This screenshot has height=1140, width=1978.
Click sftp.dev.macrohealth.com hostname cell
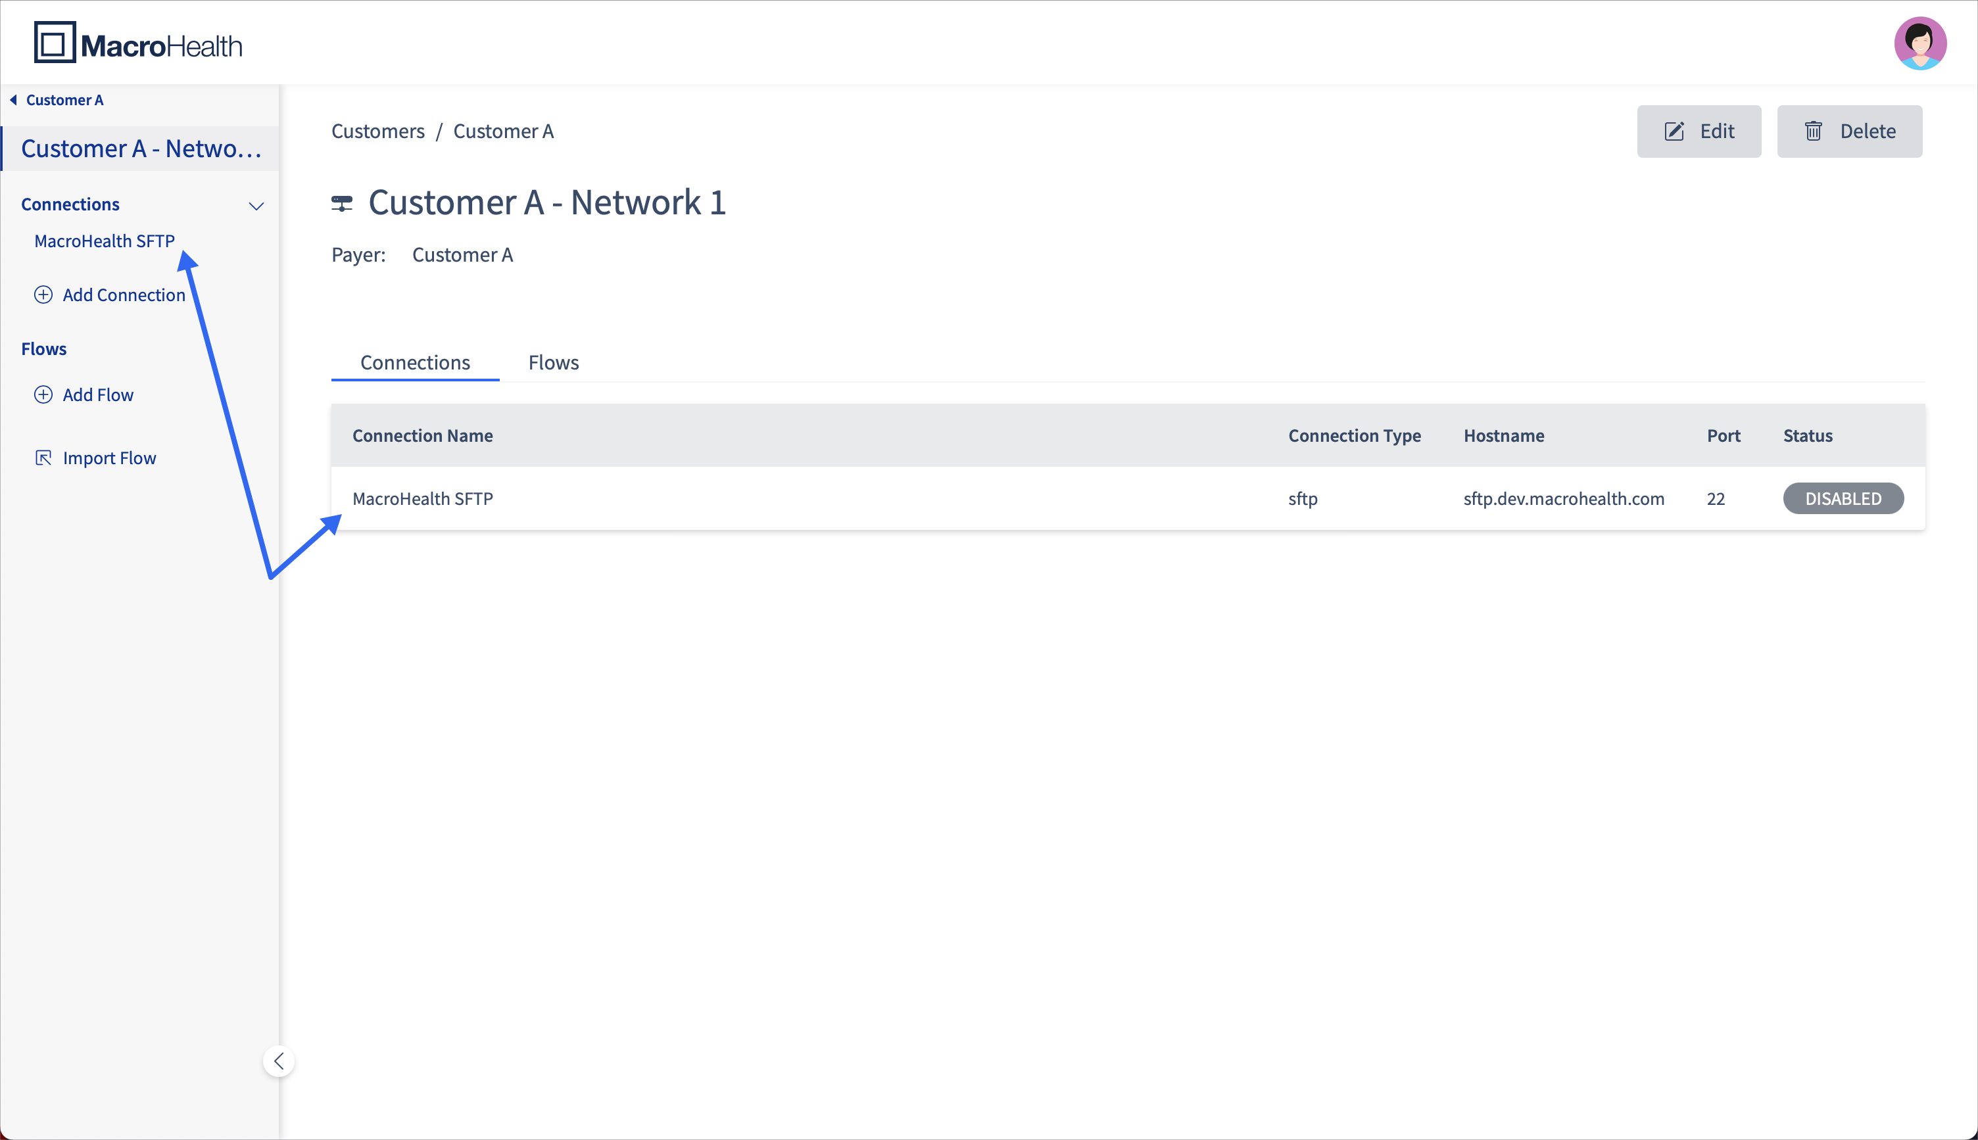(1564, 499)
